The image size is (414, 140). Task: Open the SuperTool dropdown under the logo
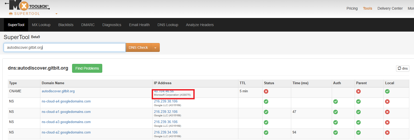[56, 14]
